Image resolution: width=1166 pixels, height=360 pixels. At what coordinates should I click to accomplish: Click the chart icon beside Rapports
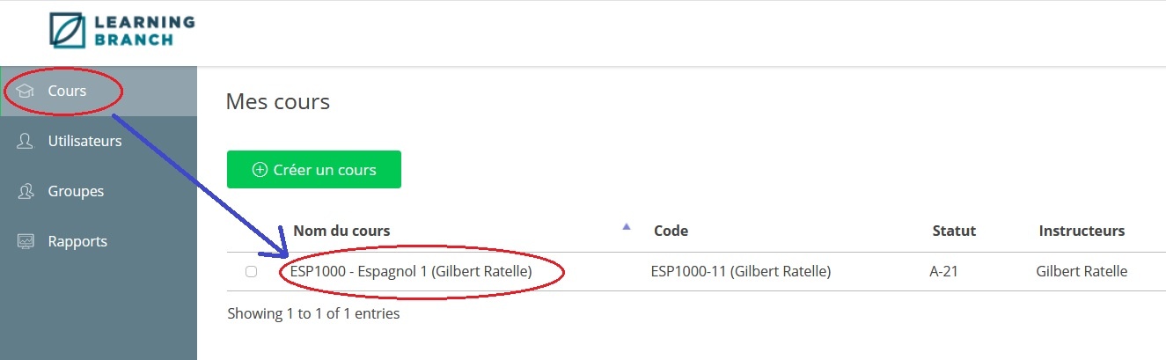pyautogui.click(x=26, y=241)
